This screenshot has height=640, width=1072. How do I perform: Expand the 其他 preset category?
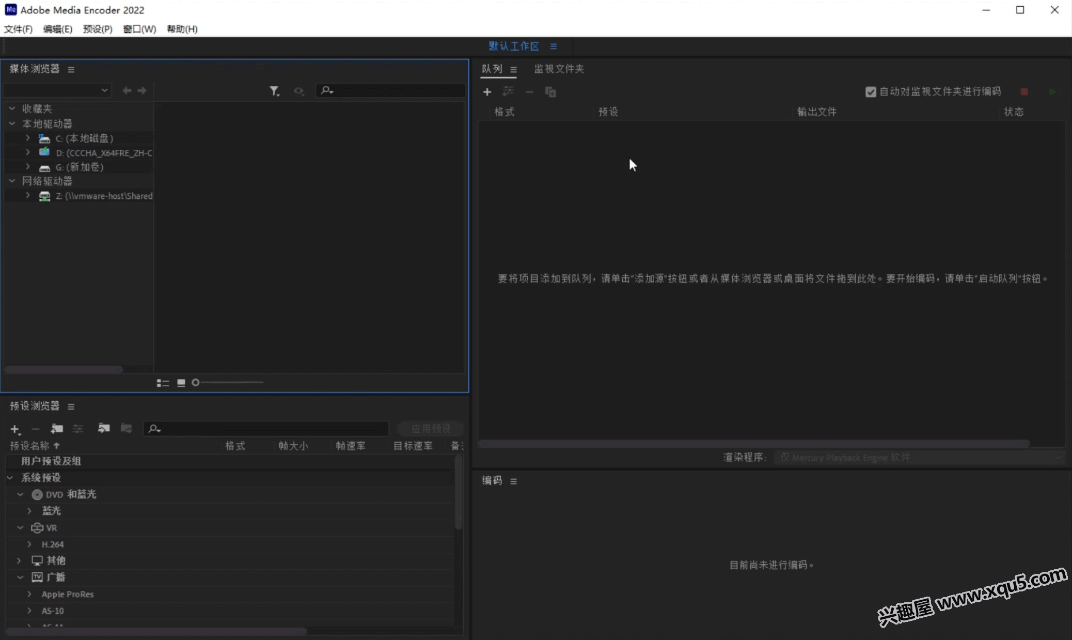click(x=19, y=560)
